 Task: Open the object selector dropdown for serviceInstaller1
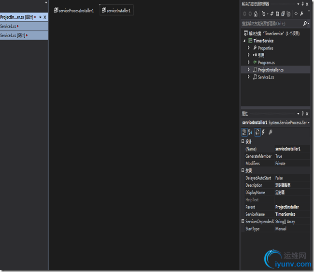tap(308, 123)
